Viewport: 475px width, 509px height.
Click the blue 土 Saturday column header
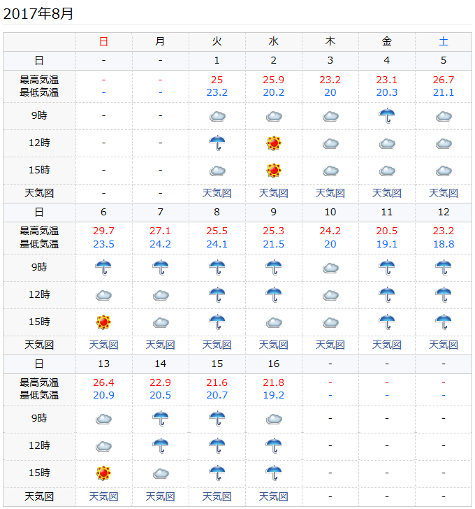pos(444,41)
